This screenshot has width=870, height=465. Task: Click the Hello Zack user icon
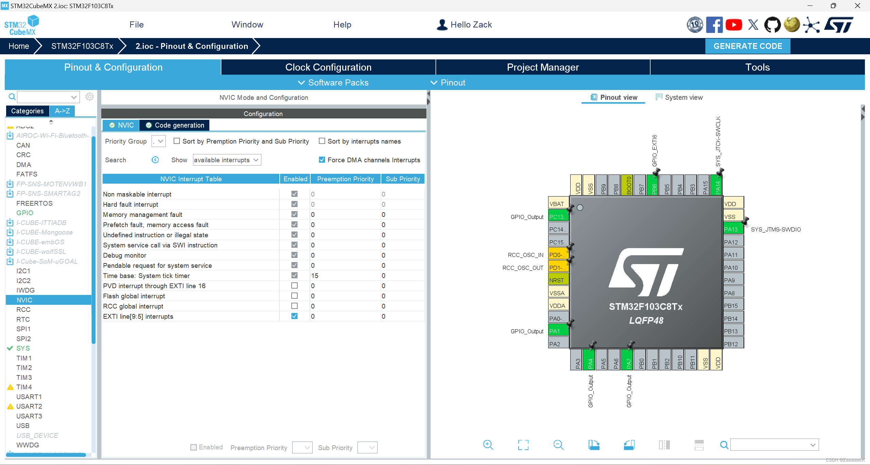pyautogui.click(x=442, y=25)
